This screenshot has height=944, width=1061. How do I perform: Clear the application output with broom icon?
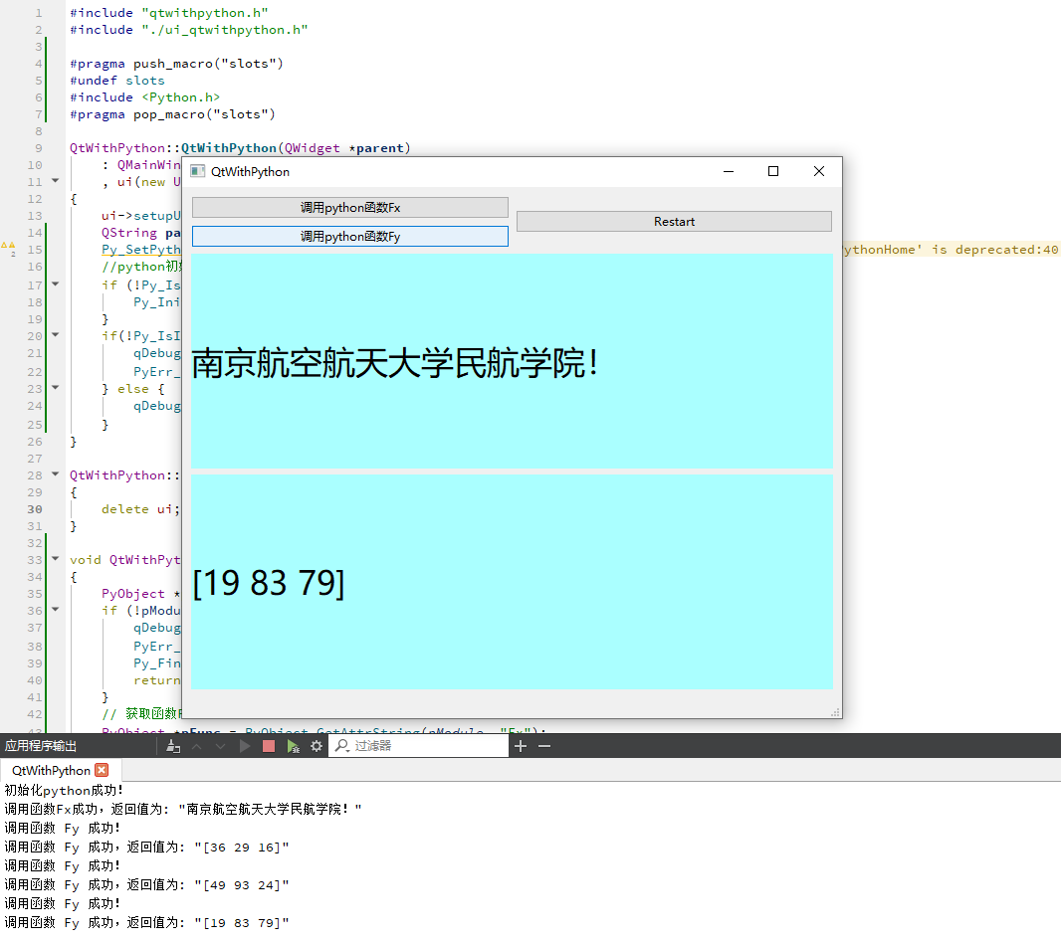(172, 745)
